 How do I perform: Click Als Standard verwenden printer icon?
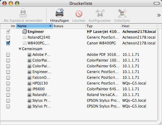tap(23, 13)
